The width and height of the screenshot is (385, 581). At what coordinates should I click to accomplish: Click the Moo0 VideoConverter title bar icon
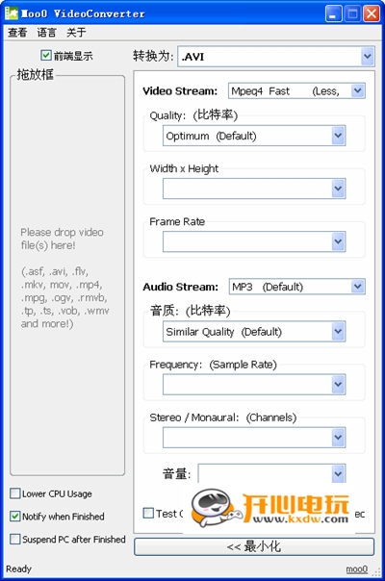click(12, 13)
